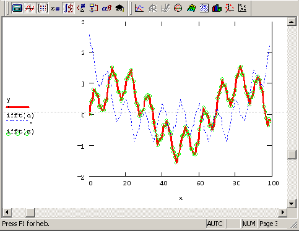The height and width of the screenshot is (231, 299).
Task: Open the Boolean toolbar
Action: tap(81, 8)
